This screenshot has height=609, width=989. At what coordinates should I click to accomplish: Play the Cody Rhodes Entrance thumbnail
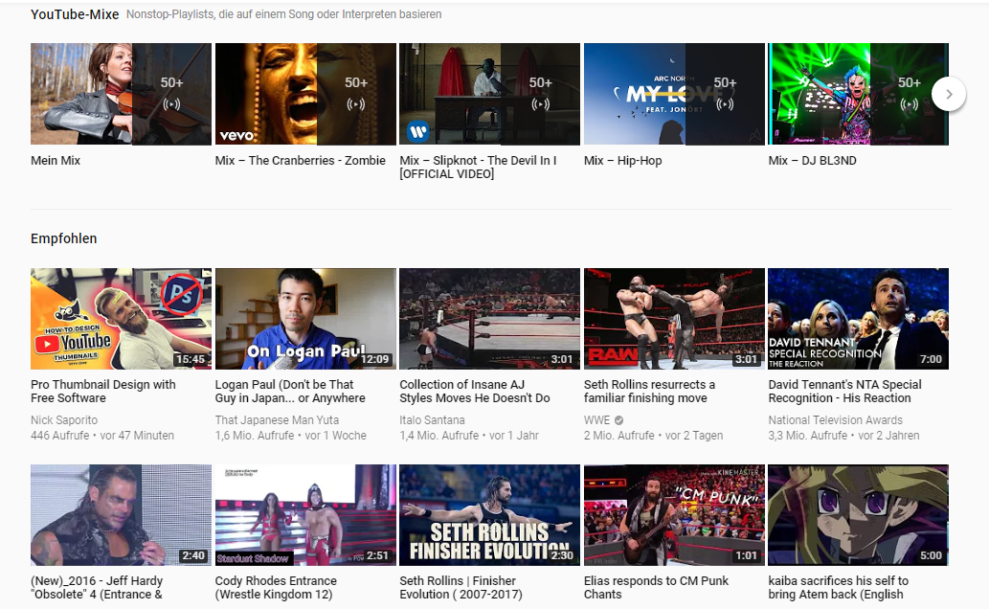305,515
